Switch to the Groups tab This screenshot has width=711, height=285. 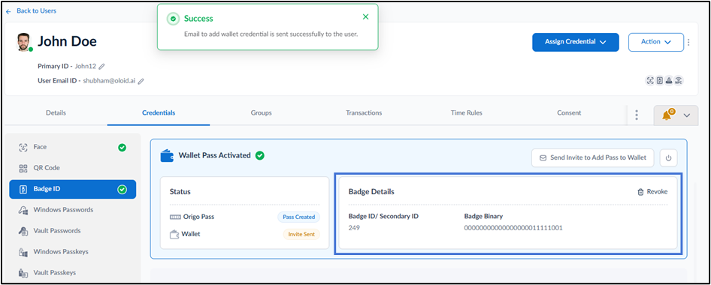click(x=262, y=113)
